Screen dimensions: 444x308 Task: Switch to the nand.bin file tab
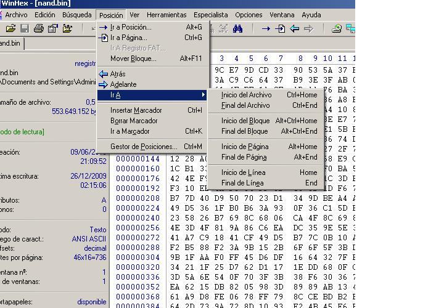pyautogui.click(x=10, y=43)
